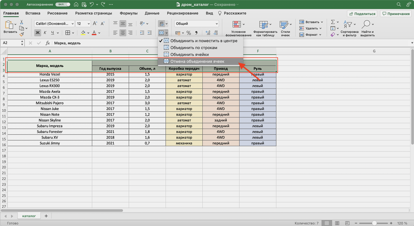Toggle Underline formatting
The image size is (414, 226).
[52, 33]
